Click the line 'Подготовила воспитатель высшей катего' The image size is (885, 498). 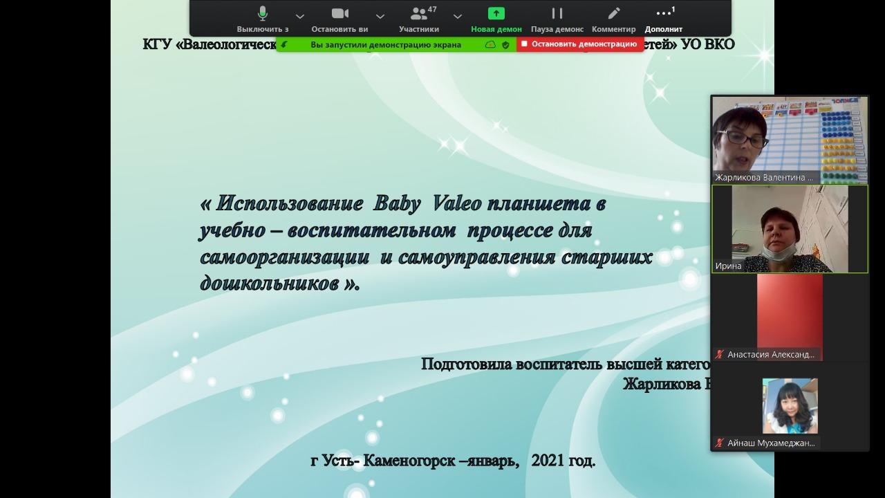coord(566,364)
